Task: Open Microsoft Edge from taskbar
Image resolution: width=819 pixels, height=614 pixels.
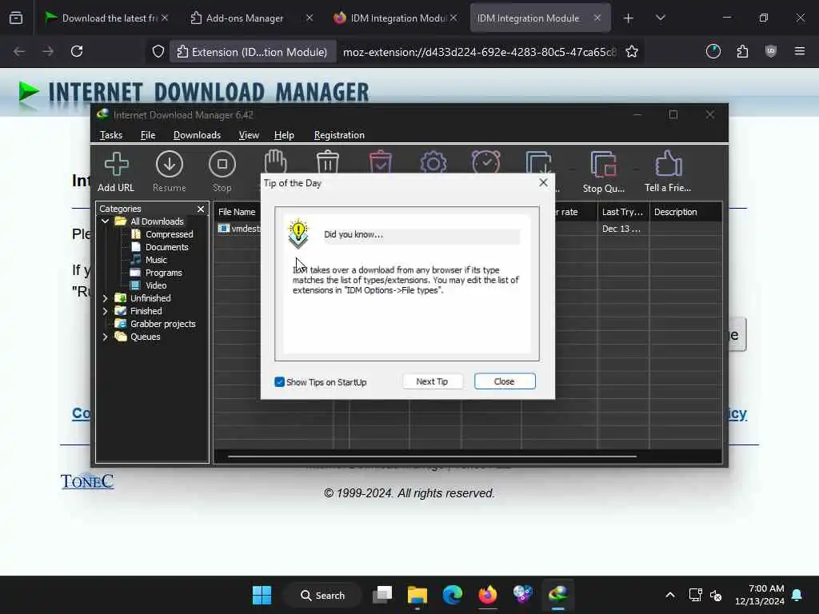Action: pos(453,595)
